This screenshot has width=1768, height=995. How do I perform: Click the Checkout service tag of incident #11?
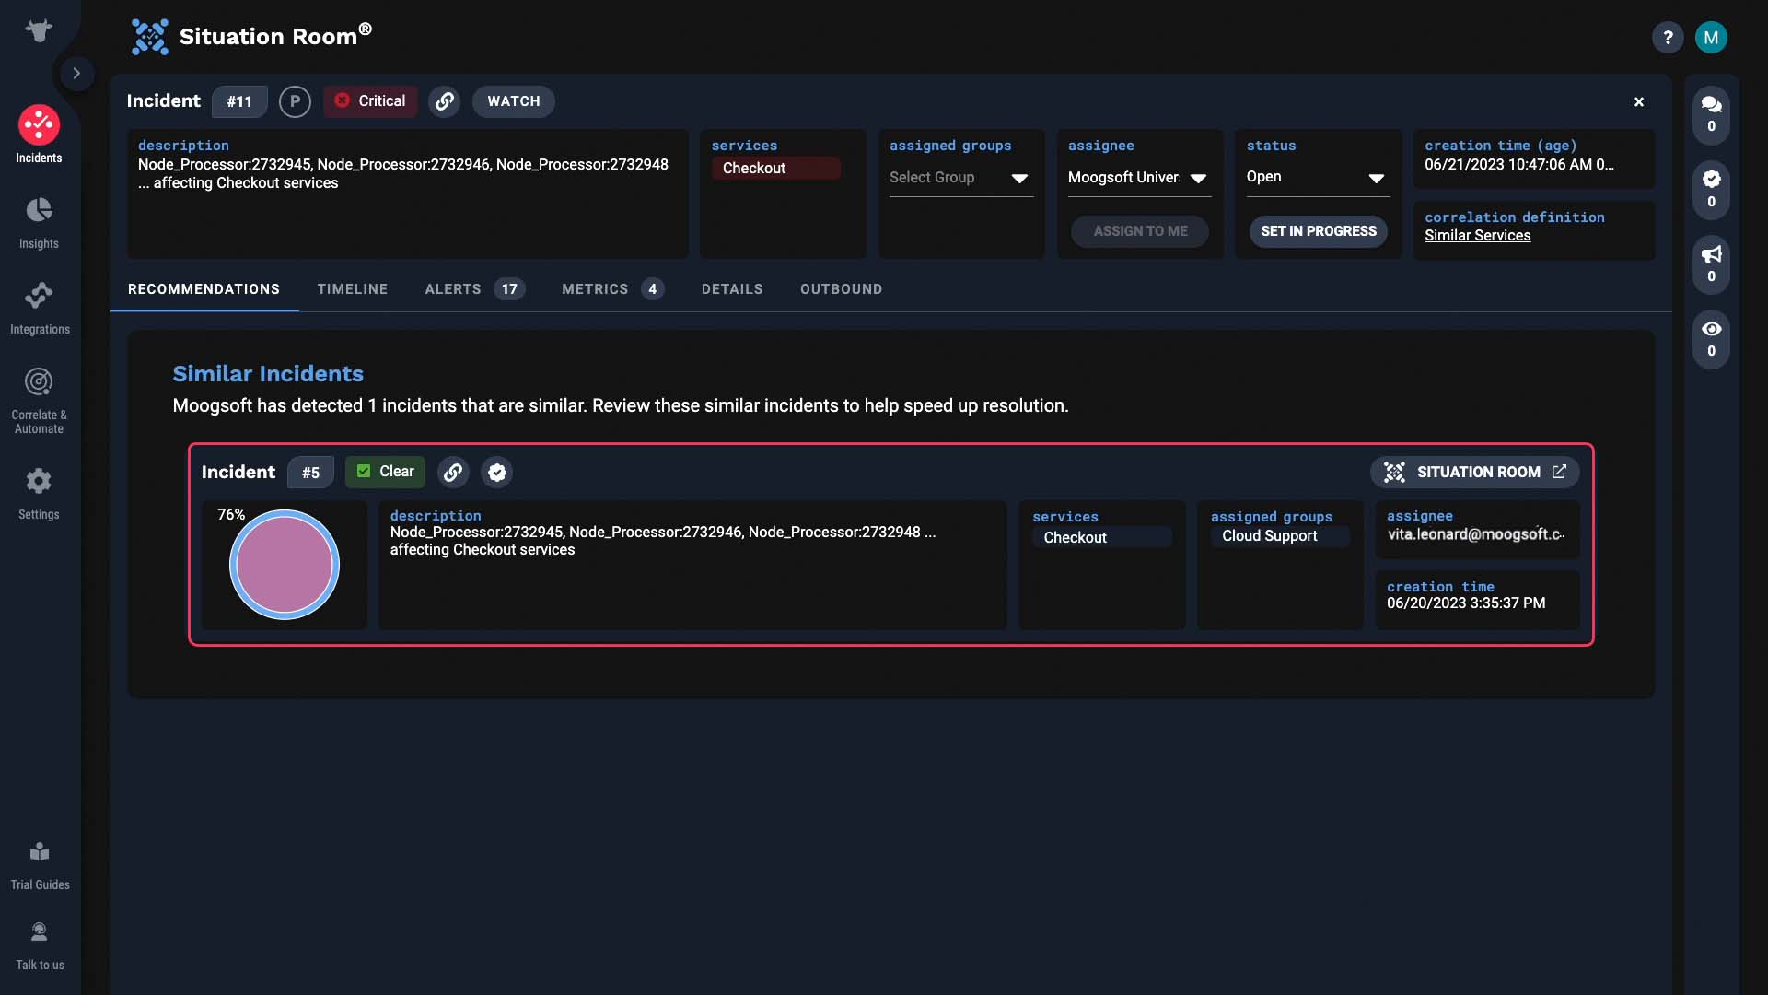tap(775, 168)
